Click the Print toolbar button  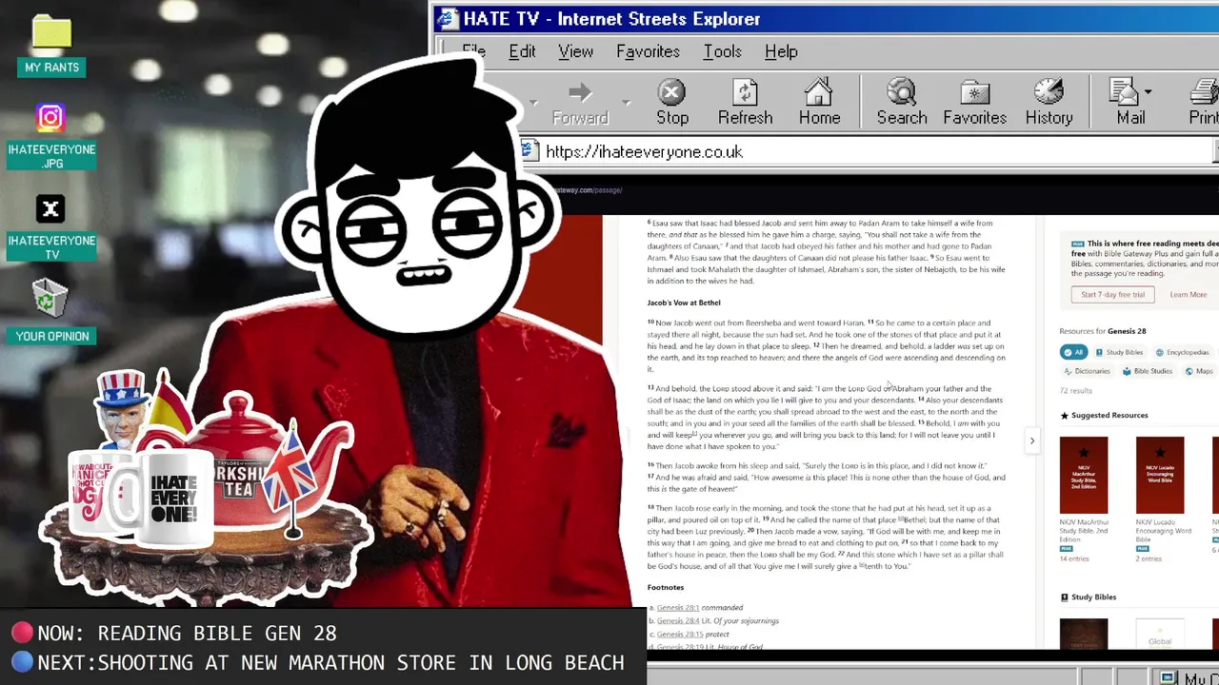click(1205, 102)
